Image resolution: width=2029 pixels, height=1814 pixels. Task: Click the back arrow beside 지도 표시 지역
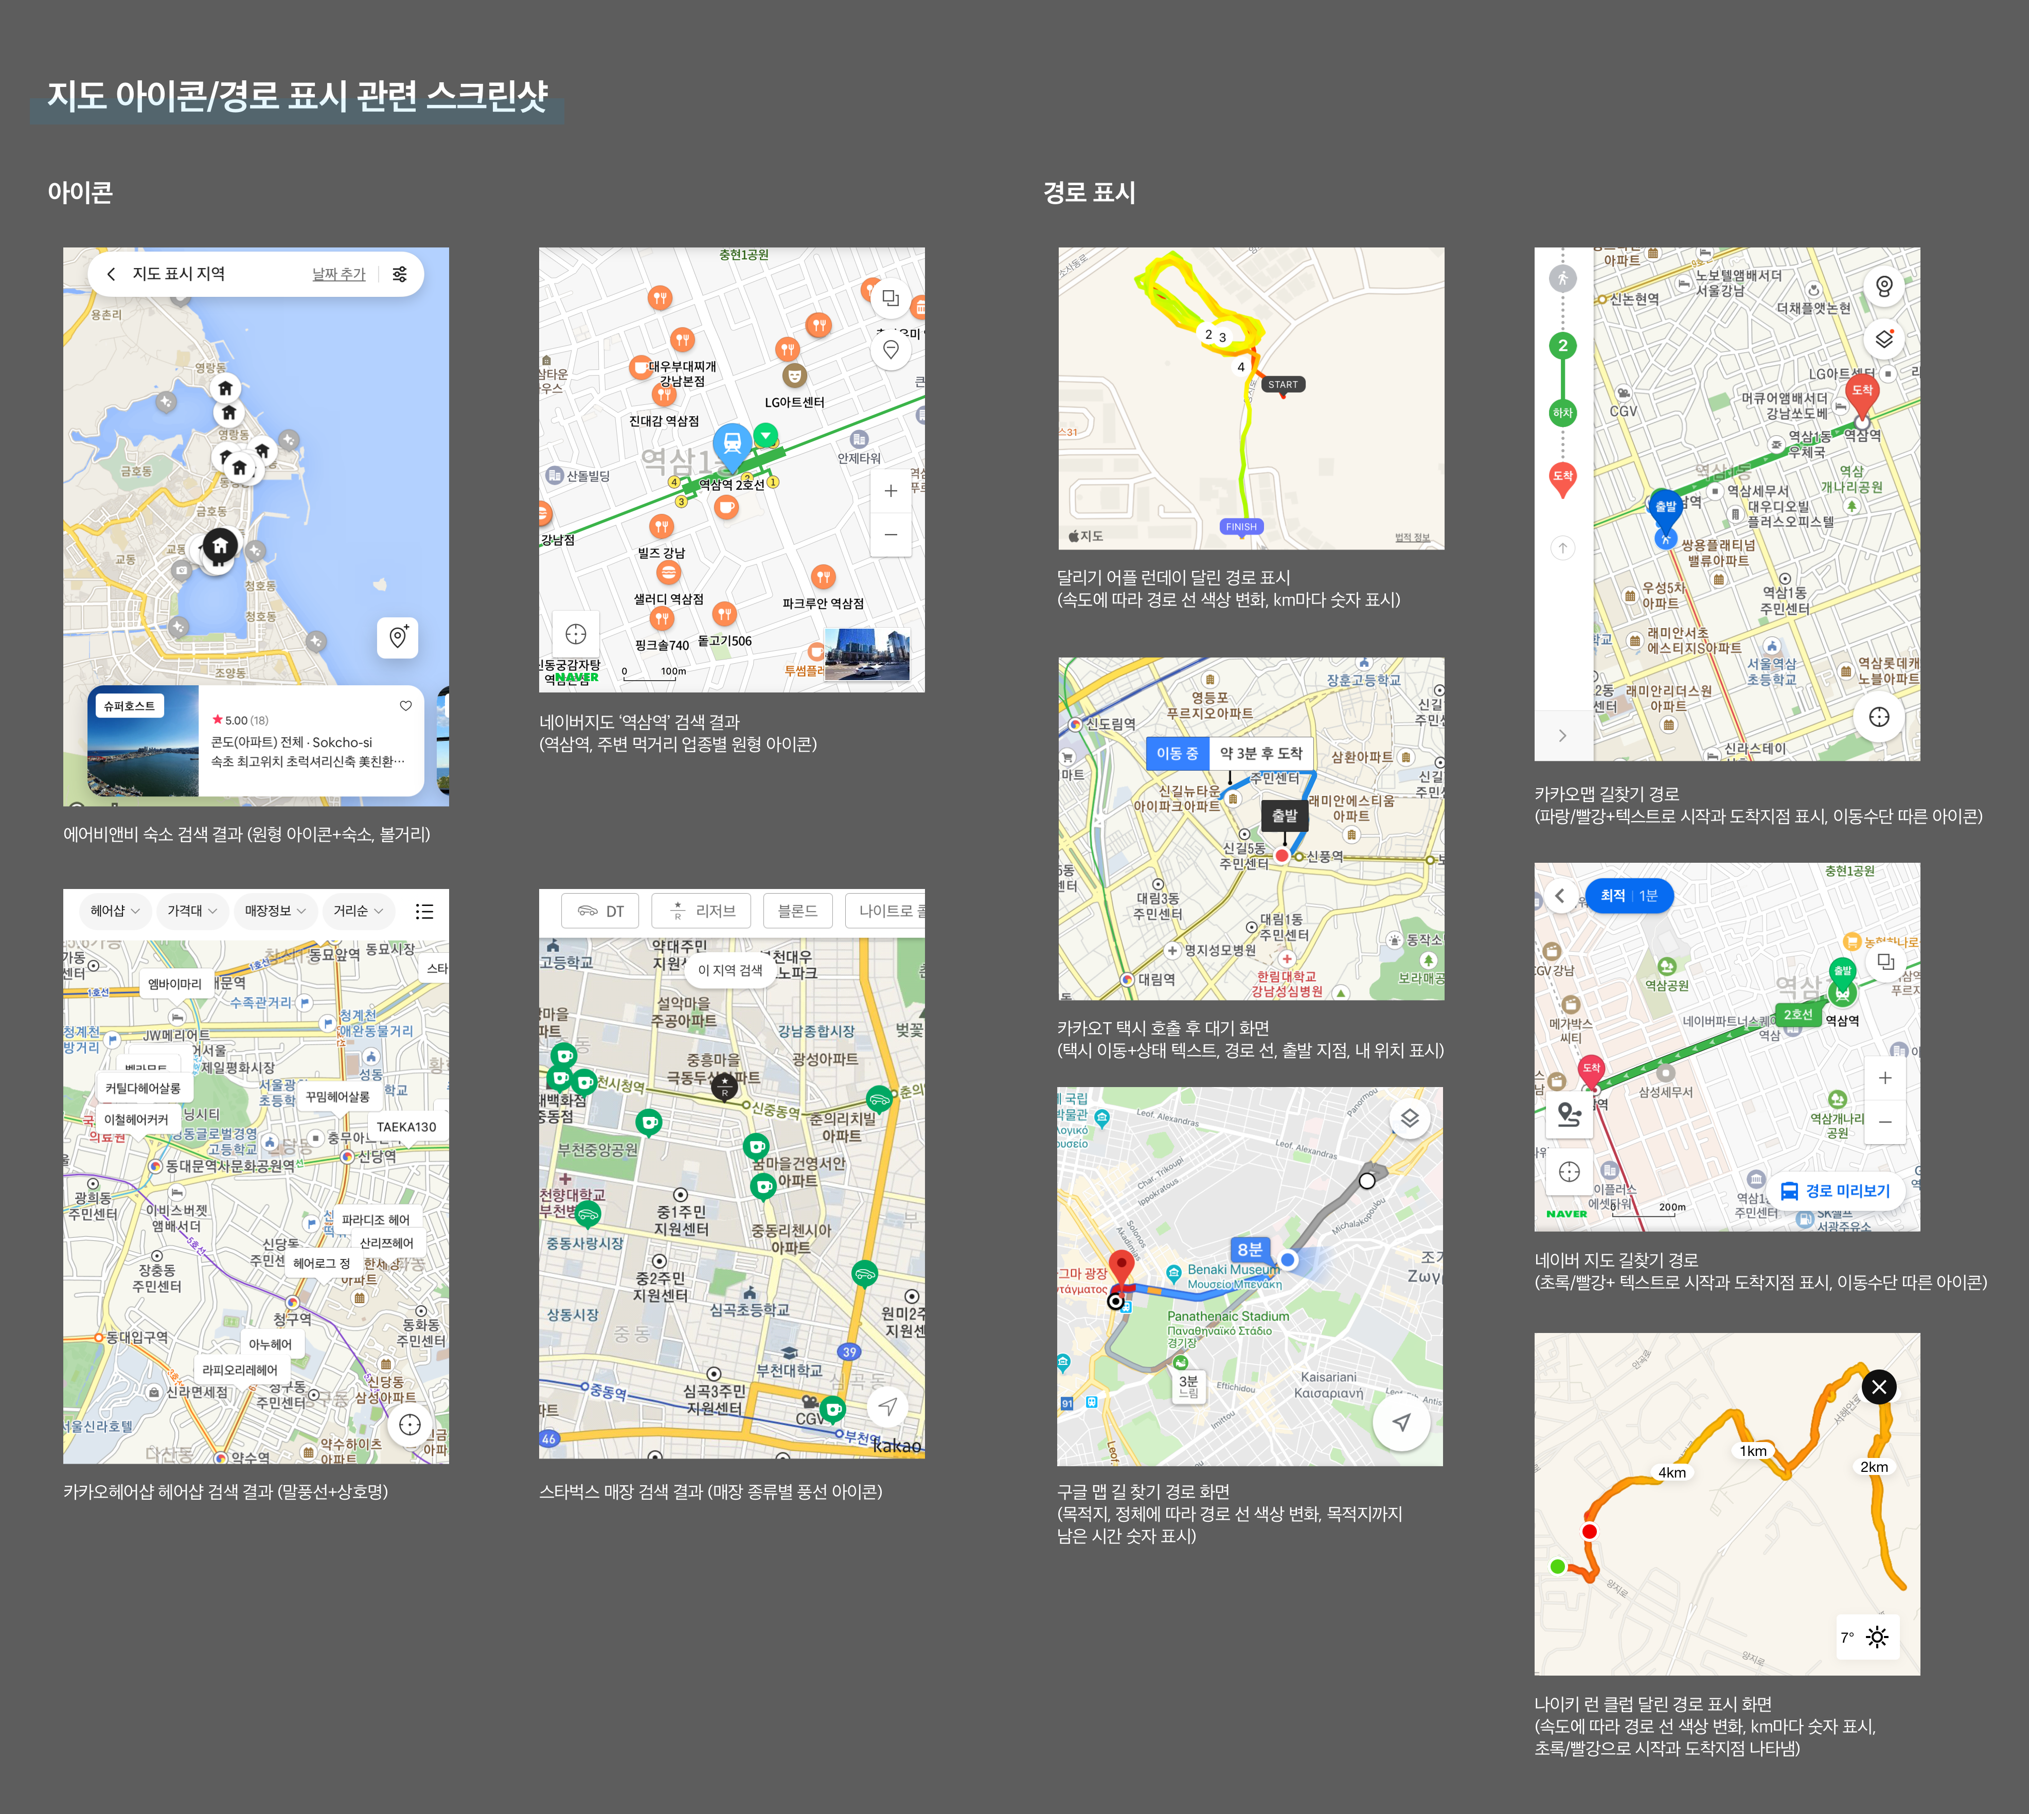(x=111, y=274)
